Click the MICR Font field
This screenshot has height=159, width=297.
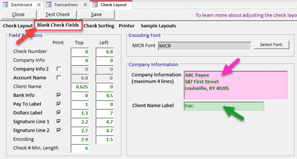205,46
